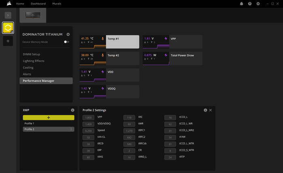
Task: Close the Profile 2 Settings panel
Action: coord(211,110)
